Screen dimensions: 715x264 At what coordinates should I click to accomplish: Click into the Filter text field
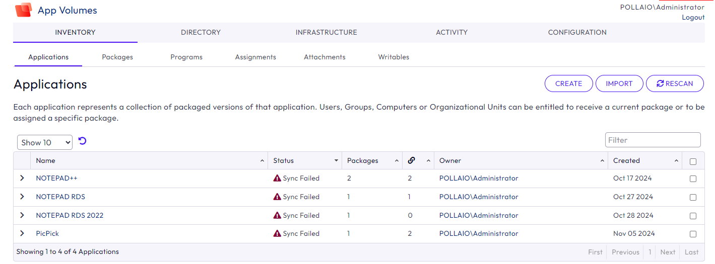653,140
